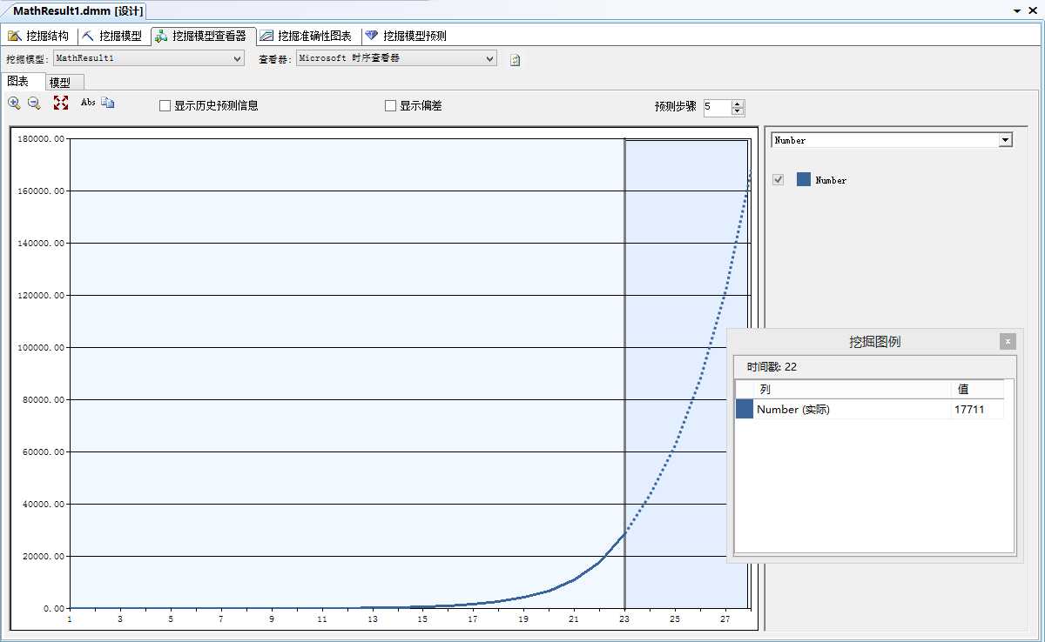
Task: Copy the graph view to clipboard
Action: [x=108, y=103]
